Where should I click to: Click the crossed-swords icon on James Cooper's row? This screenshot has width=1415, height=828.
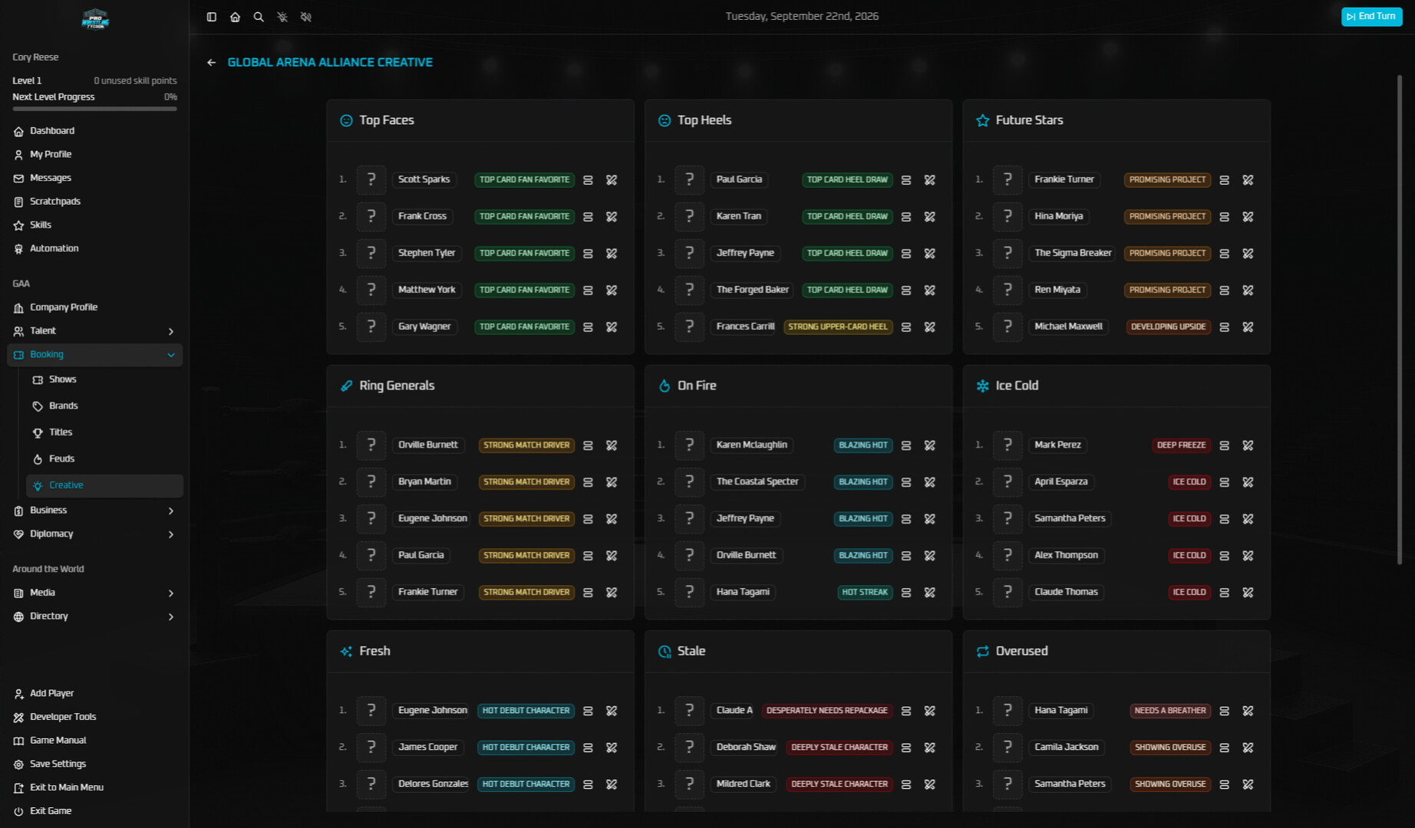[x=612, y=747]
